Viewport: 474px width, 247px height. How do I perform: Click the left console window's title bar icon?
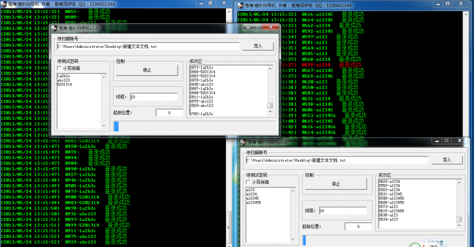click(3, 5)
